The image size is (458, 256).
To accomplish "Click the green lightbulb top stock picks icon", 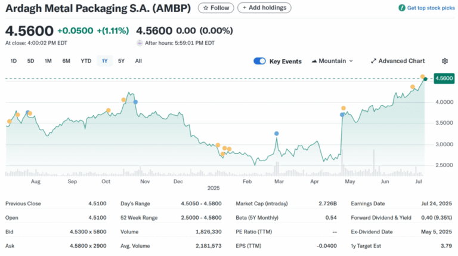I will pos(402,8).
